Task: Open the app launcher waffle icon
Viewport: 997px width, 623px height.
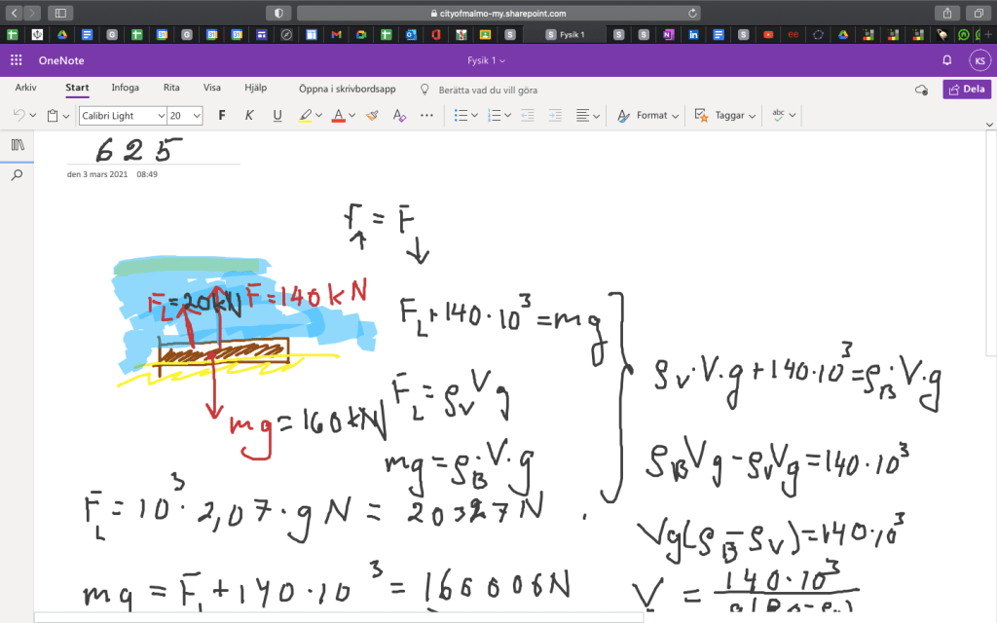Action: [17, 60]
